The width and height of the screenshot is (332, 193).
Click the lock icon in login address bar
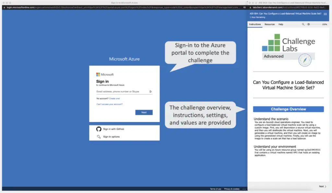pos(4,7)
